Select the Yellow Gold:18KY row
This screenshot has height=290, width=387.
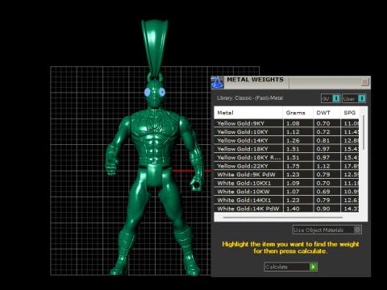pos(286,149)
